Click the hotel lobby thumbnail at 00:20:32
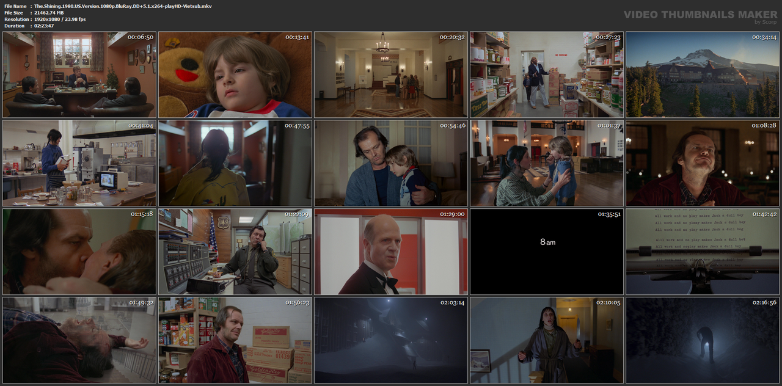Image resolution: width=782 pixels, height=386 pixels. click(391, 75)
